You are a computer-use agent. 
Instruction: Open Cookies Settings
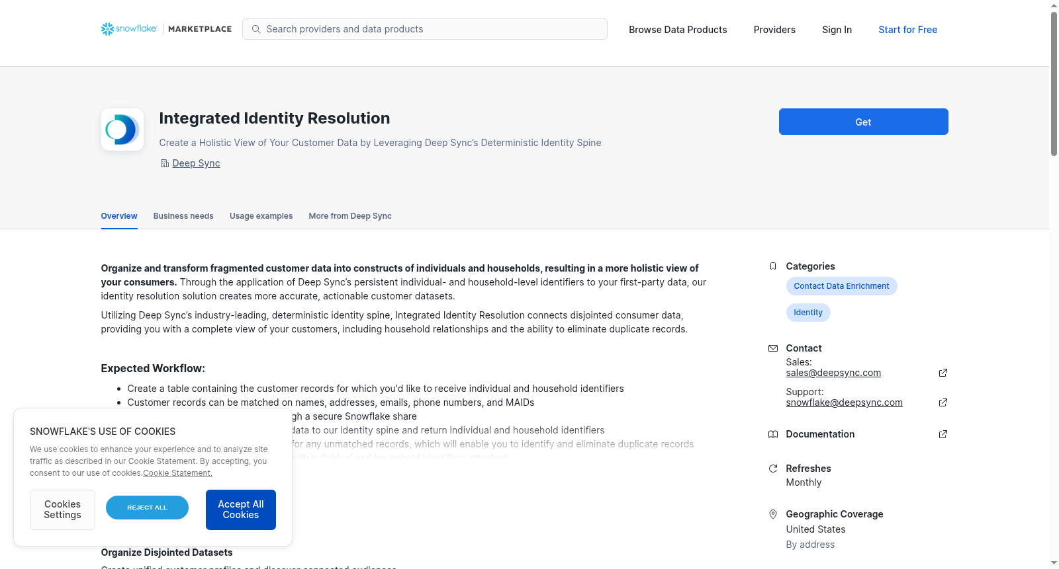[x=62, y=510]
